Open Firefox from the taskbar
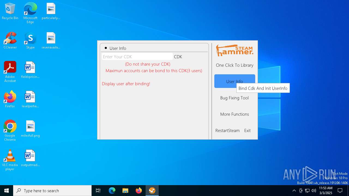349x196 pixels. pos(139,191)
